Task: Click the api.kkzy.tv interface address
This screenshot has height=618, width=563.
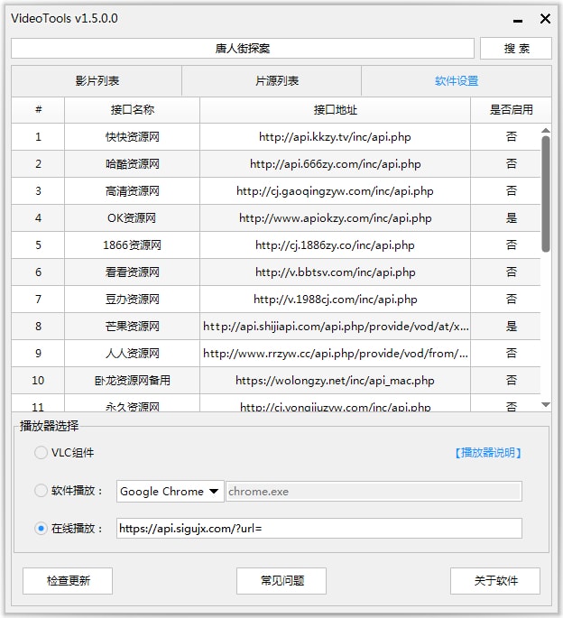Action: 335,137
